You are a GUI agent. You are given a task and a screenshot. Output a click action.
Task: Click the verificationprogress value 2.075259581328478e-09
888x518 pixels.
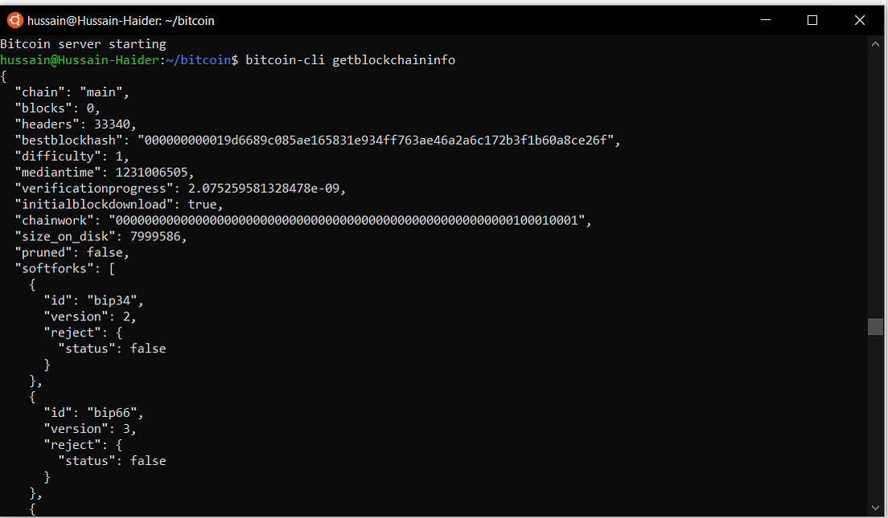point(263,188)
